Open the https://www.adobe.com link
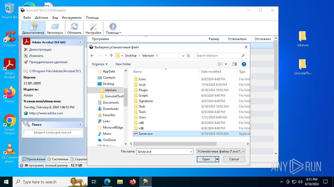Viewport: 334px width, 187px height. click(46, 113)
